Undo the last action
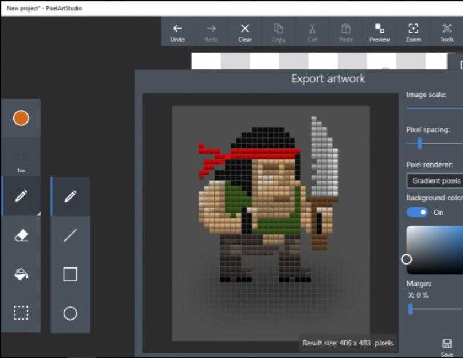Image resolution: width=463 pixels, height=358 pixels. coord(177,33)
